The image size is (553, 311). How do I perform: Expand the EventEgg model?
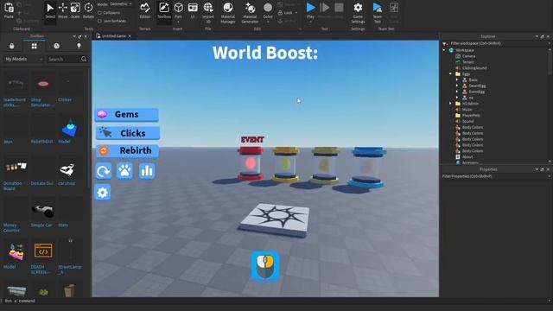click(x=457, y=92)
